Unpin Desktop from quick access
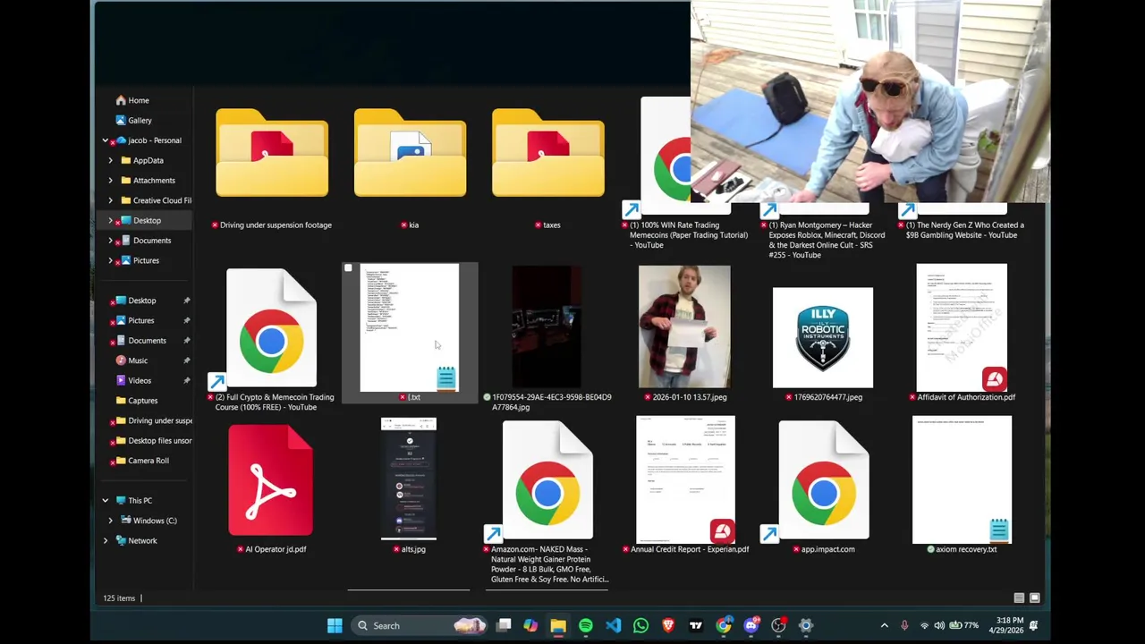Screen dimensions: 1145x644 (x=186, y=301)
